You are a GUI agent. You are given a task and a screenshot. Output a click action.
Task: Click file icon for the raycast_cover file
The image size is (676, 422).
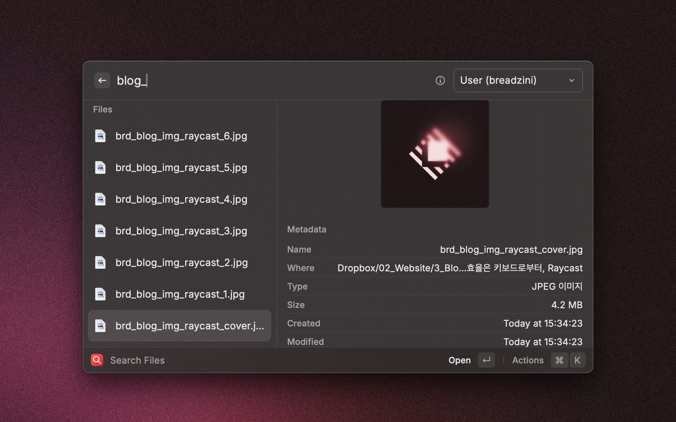[x=100, y=326]
